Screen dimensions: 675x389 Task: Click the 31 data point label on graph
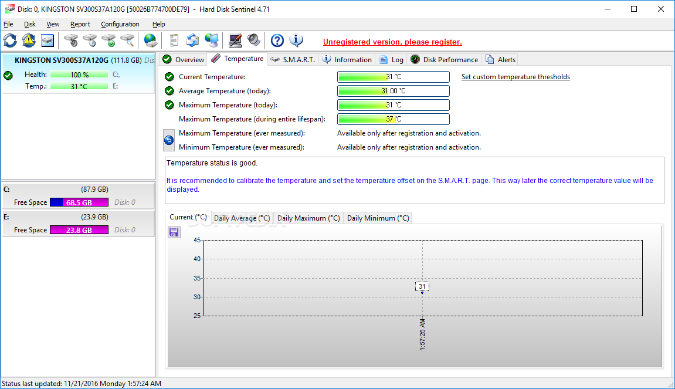pos(422,286)
